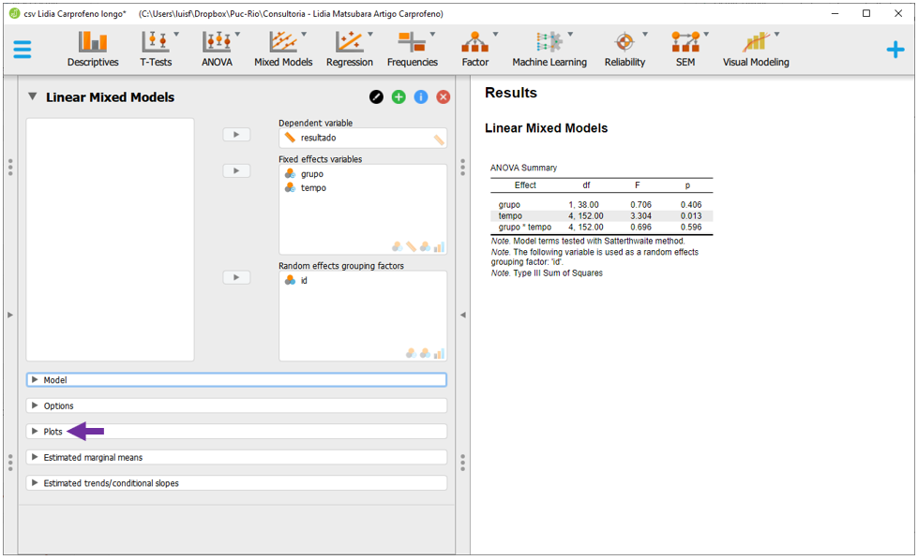The image size is (918, 560).
Task: Expand the Model section
Action: point(54,380)
